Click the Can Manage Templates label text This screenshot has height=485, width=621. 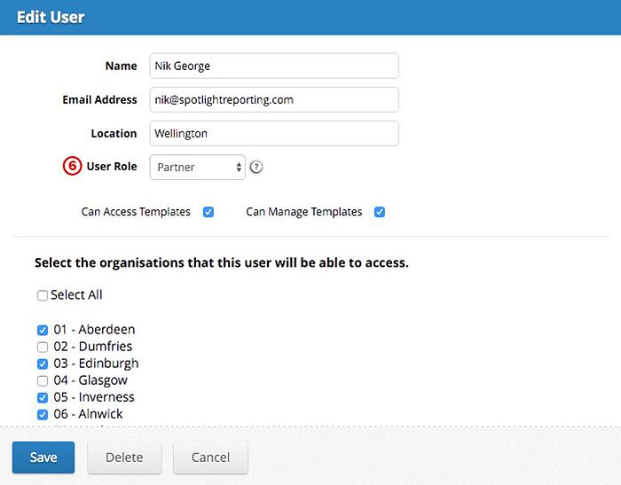pos(304,212)
